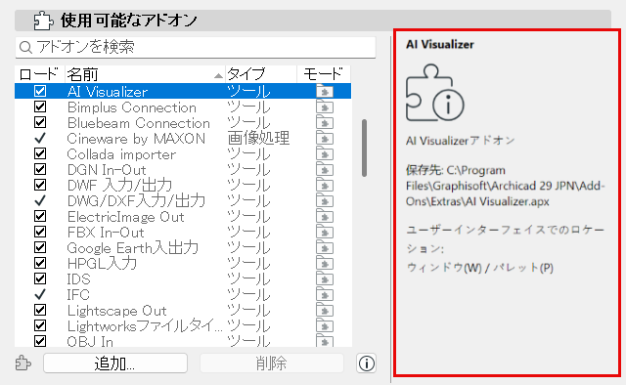
Task: Click the mode folder icon for IDS
Action: pos(325,278)
